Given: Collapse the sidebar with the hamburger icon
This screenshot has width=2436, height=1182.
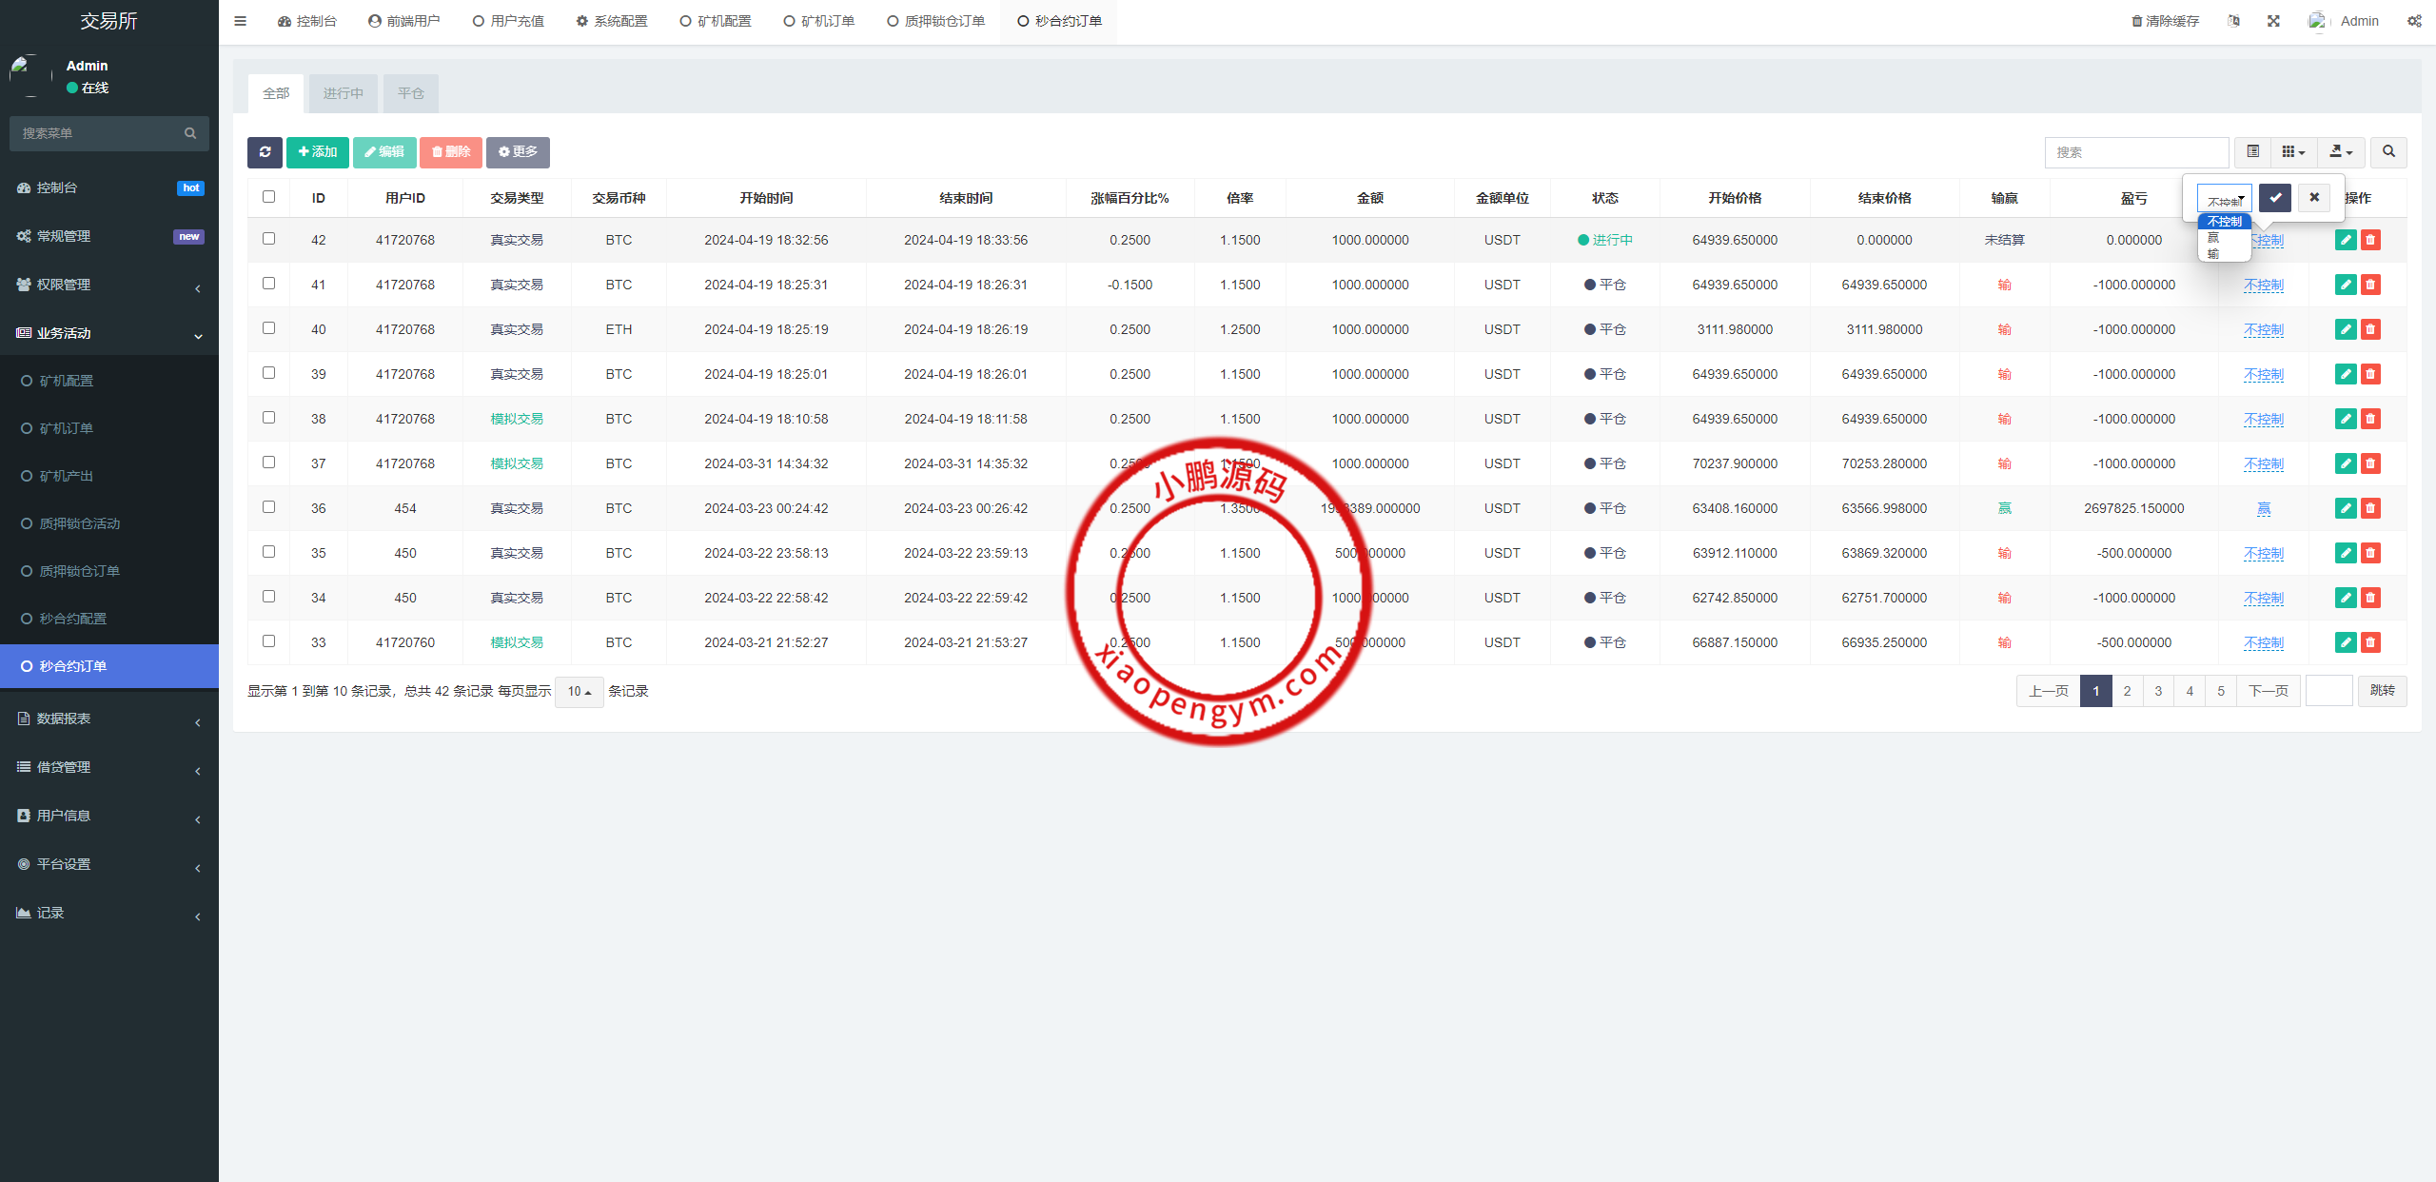Looking at the screenshot, I should pos(241,21).
